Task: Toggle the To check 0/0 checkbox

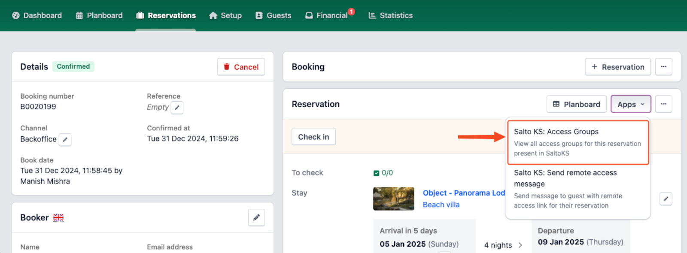Action: pyautogui.click(x=377, y=173)
